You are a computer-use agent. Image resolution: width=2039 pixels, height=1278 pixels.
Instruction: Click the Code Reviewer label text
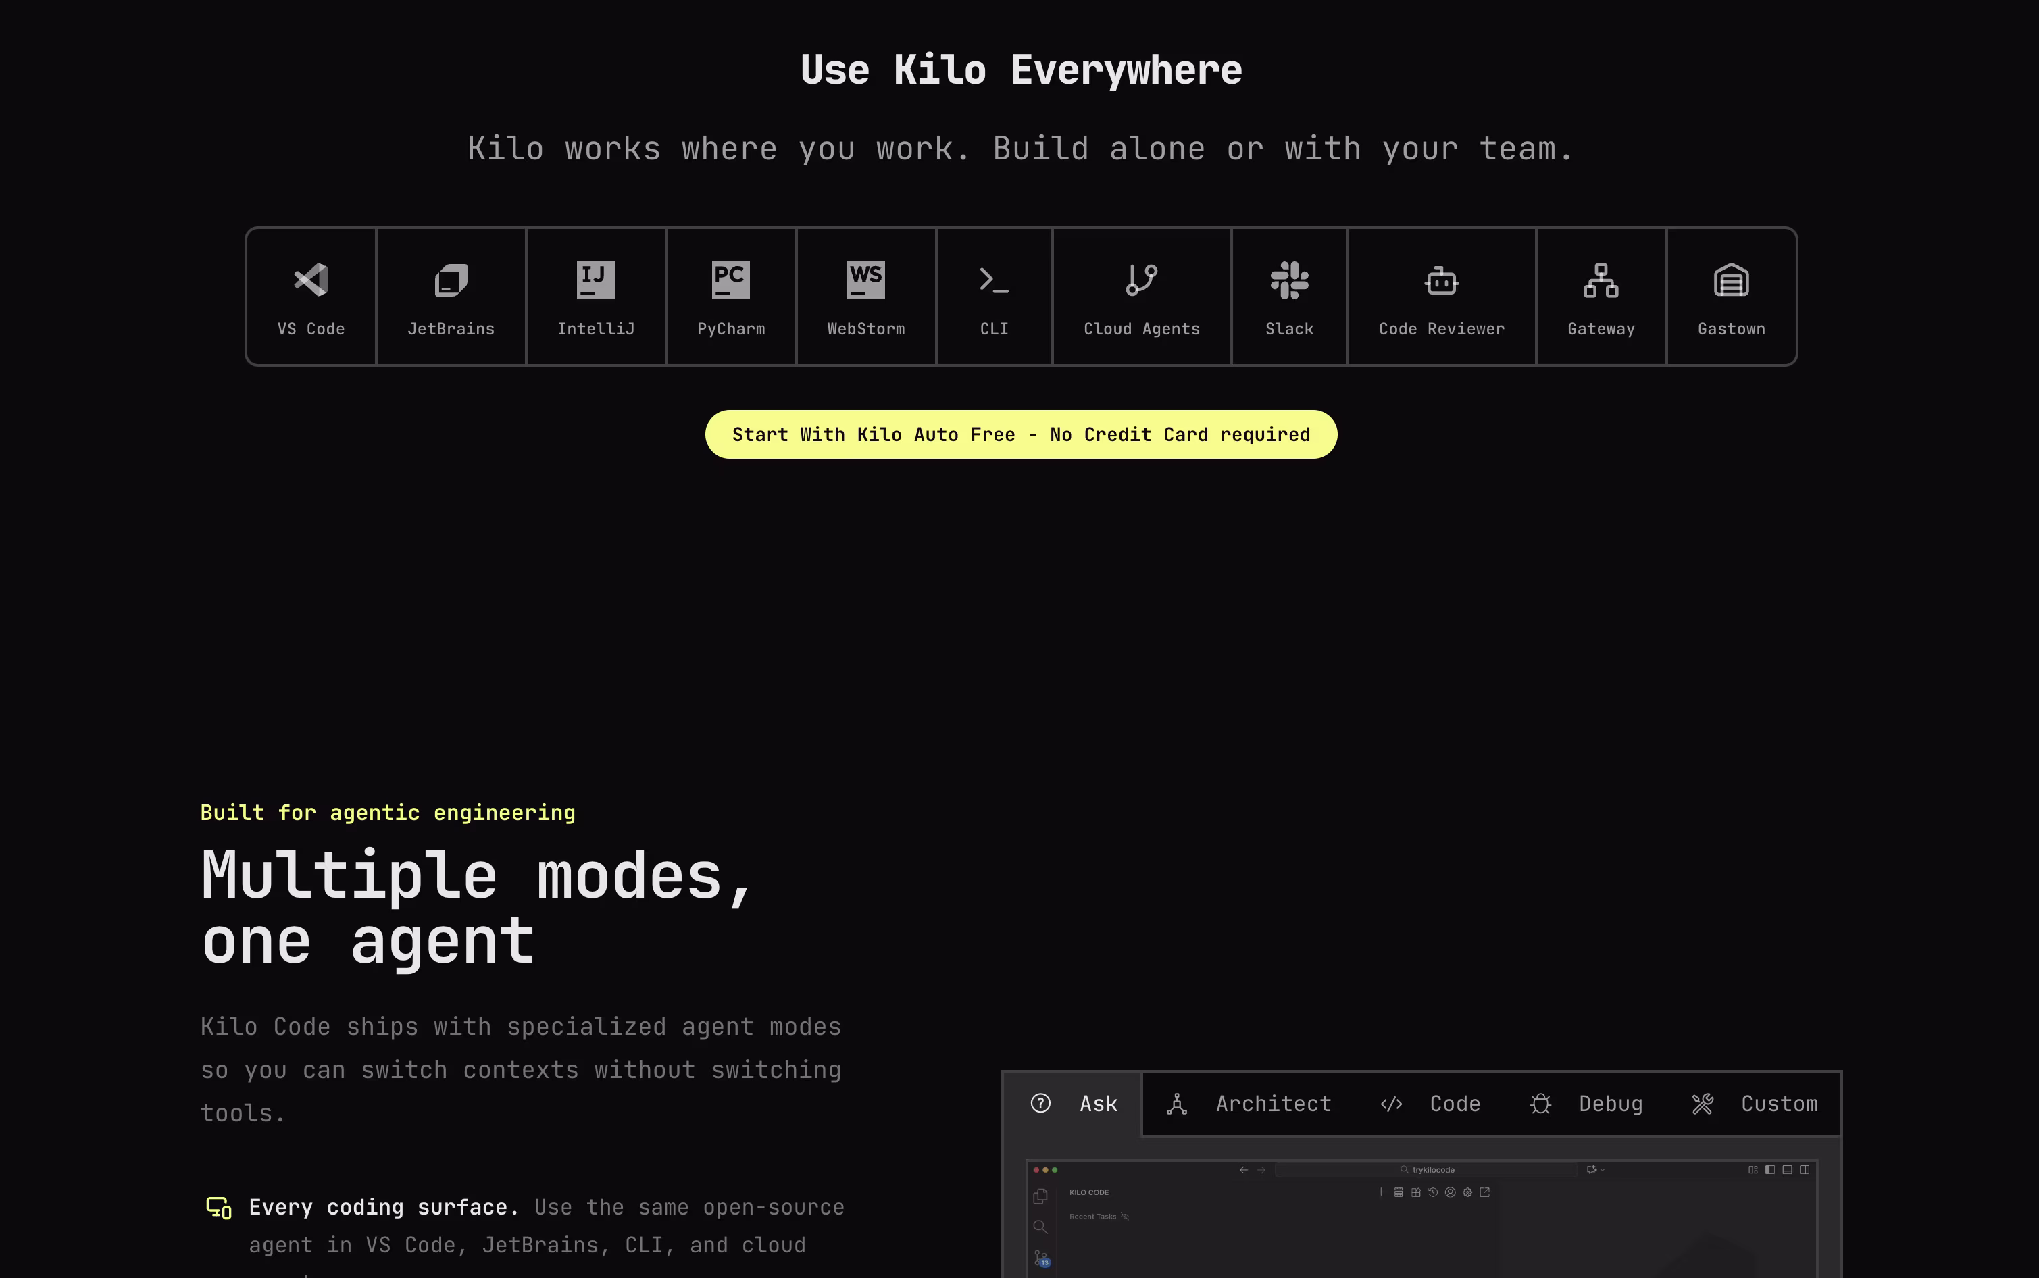1441,329
